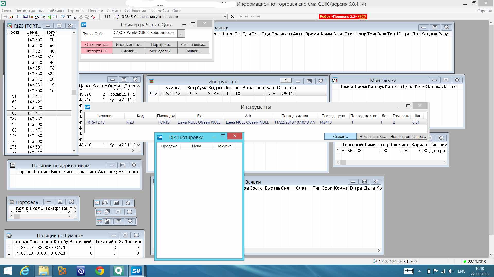Click the volume speaker tray icon

click(x=451, y=271)
